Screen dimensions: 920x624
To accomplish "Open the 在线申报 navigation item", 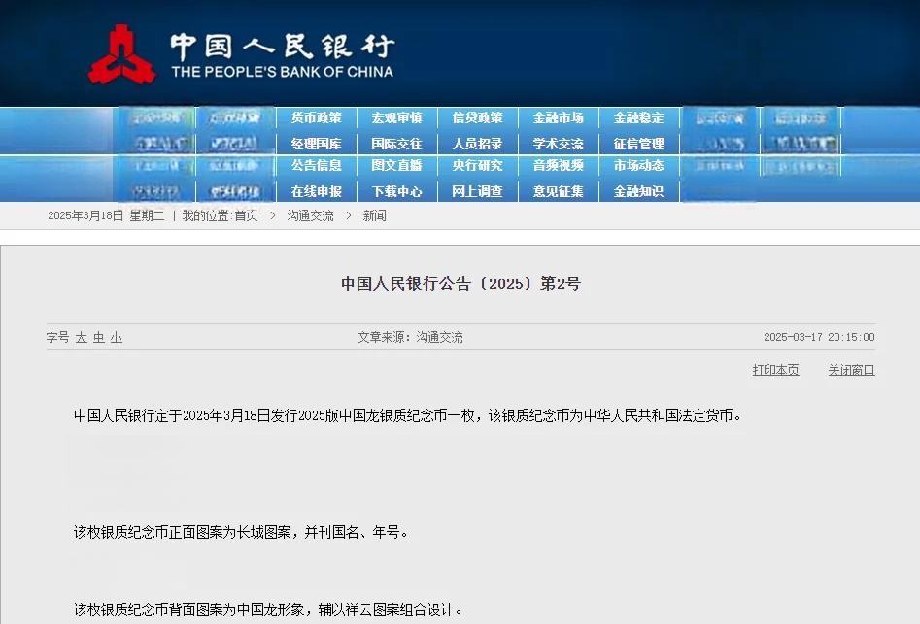I will pyautogui.click(x=317, y=191).
